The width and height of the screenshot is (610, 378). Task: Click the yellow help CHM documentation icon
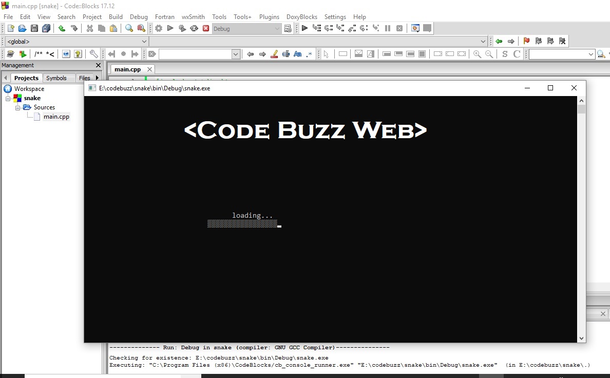[x=78, y=54]
